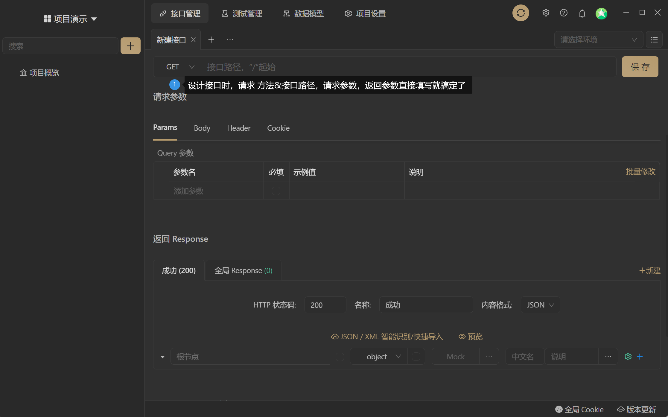Click the interface path input field
668x417 pixels.
point(407,67)
